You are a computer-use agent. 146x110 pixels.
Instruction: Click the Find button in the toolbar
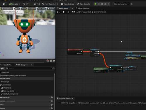(x=37, y=4)
